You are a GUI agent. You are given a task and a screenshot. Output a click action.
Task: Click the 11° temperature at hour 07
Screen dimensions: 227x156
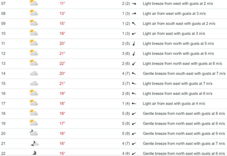coord(62,4)
